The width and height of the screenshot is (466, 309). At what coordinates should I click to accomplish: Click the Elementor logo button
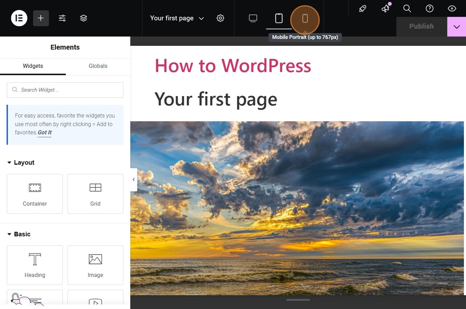point(19,18)
